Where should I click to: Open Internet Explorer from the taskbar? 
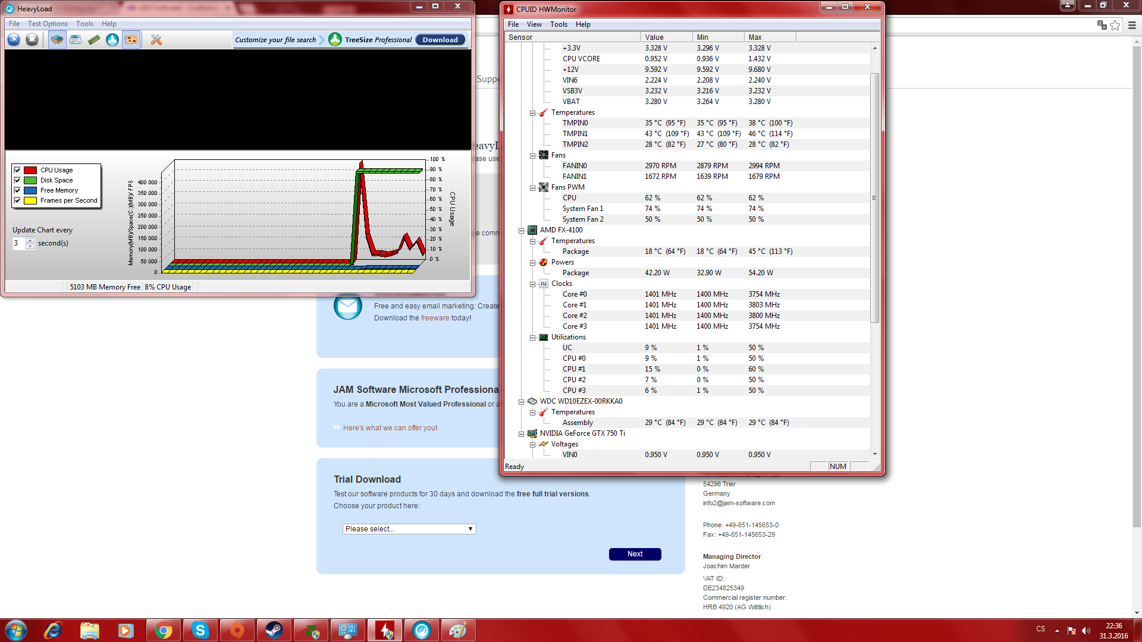[x=53, y=630]
